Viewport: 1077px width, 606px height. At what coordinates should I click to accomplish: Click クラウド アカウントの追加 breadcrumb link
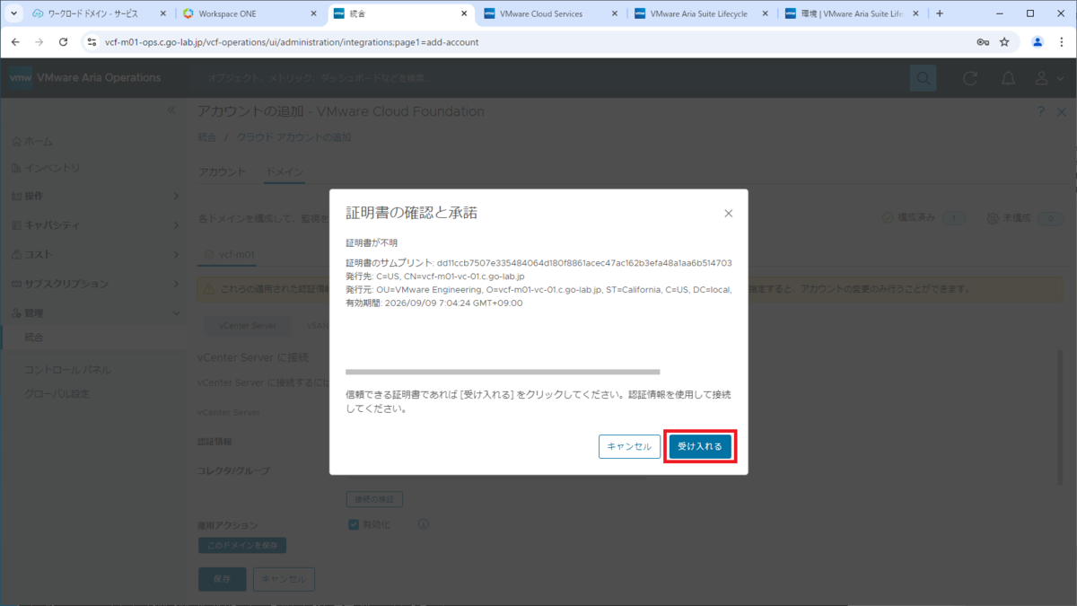294,137
